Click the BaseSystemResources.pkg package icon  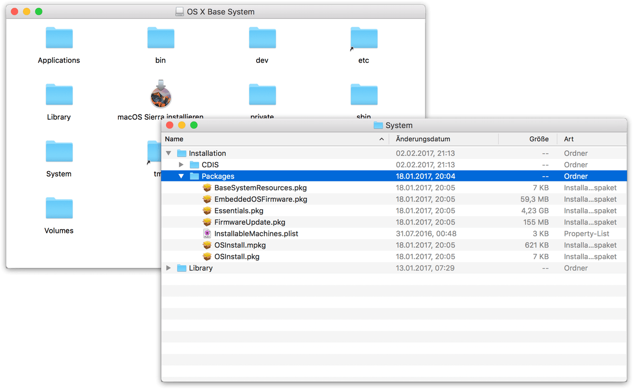click(207, 188)
